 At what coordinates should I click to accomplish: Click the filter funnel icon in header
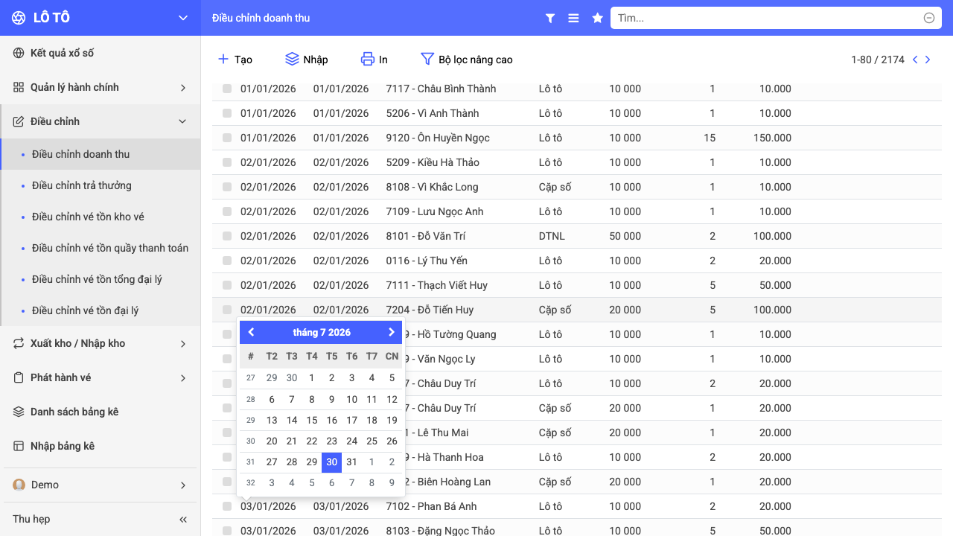coord(550,18)
